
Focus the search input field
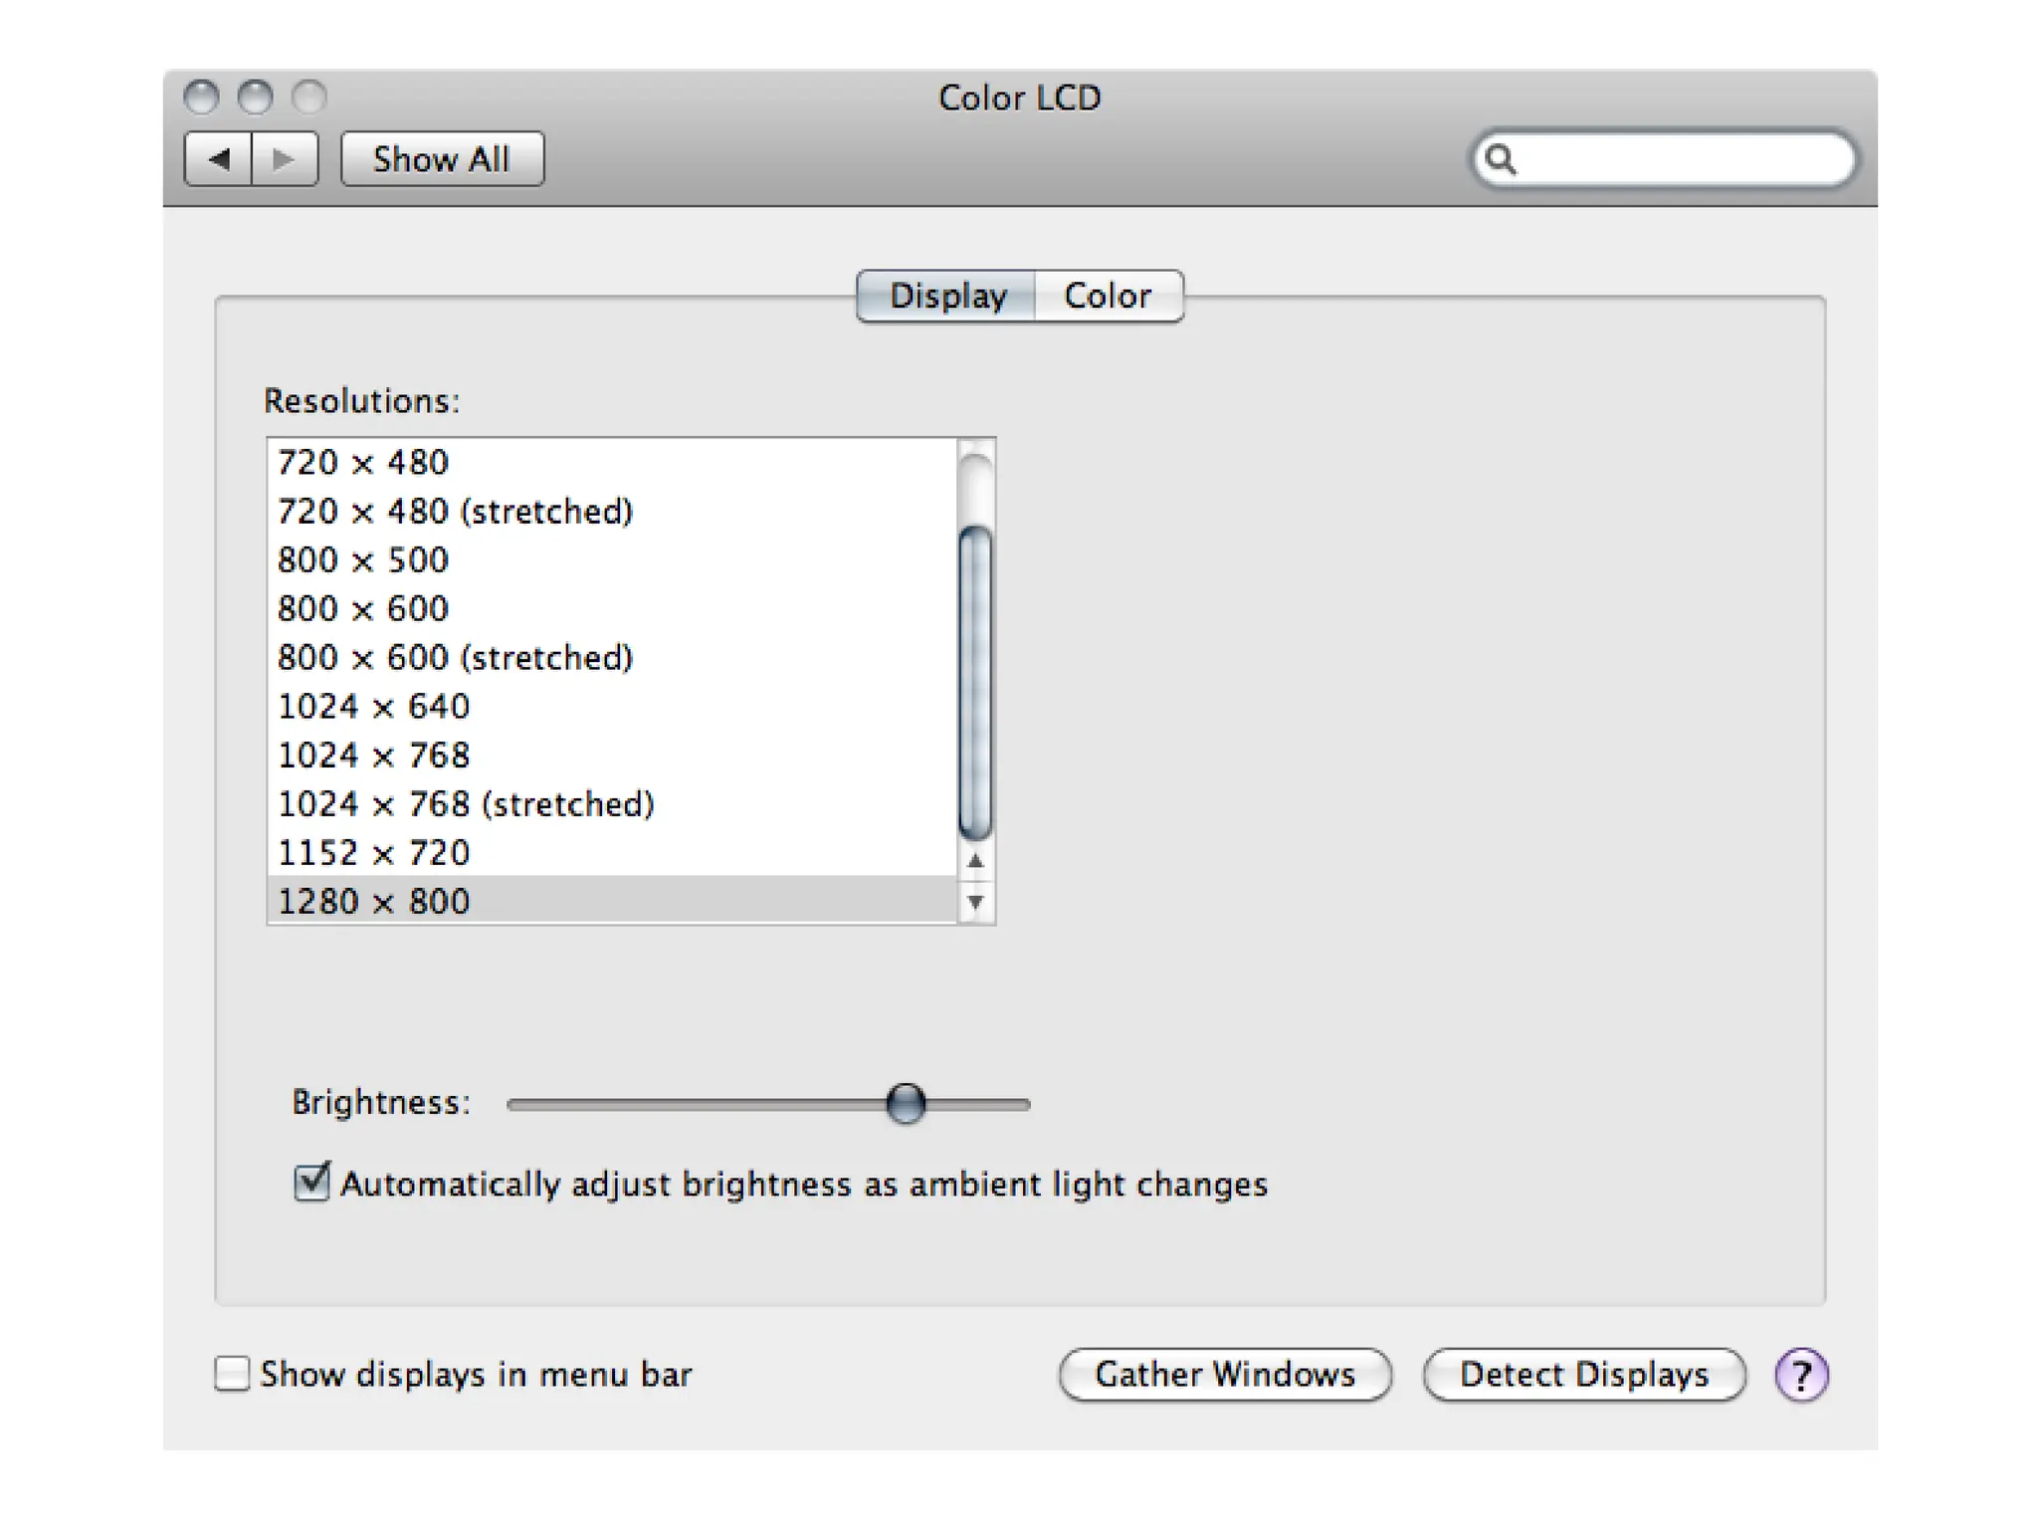[1682, 159]
